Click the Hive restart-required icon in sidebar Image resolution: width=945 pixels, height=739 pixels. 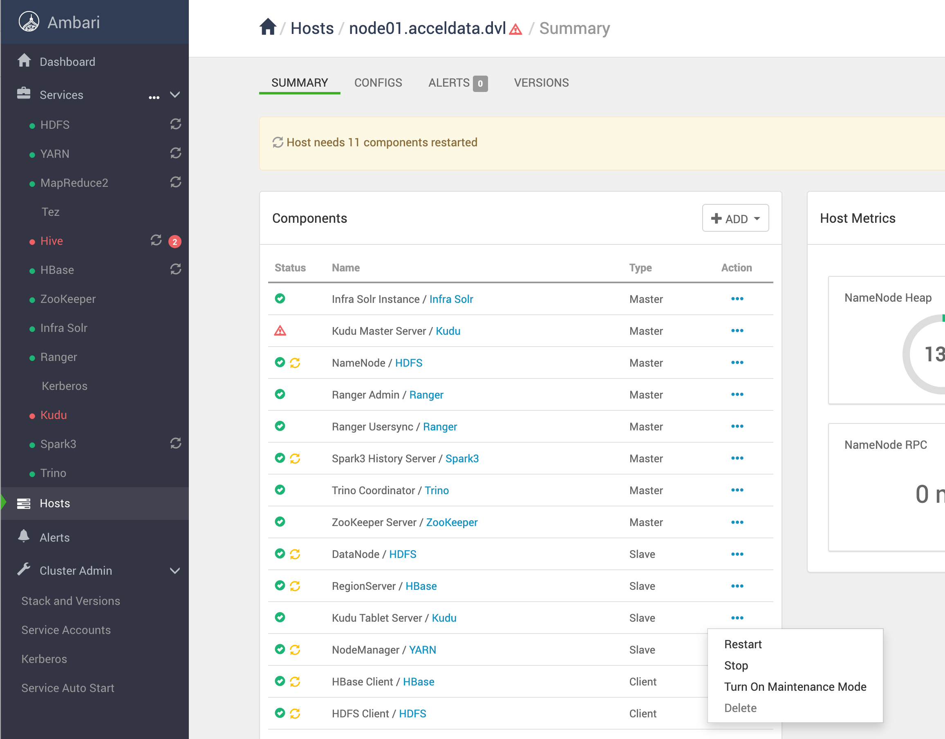coord(156,240)
